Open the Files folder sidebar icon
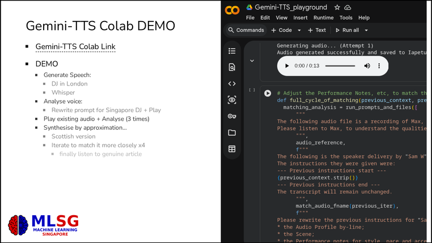This screenshot has width=432, height=243. [x=232, y=133]
